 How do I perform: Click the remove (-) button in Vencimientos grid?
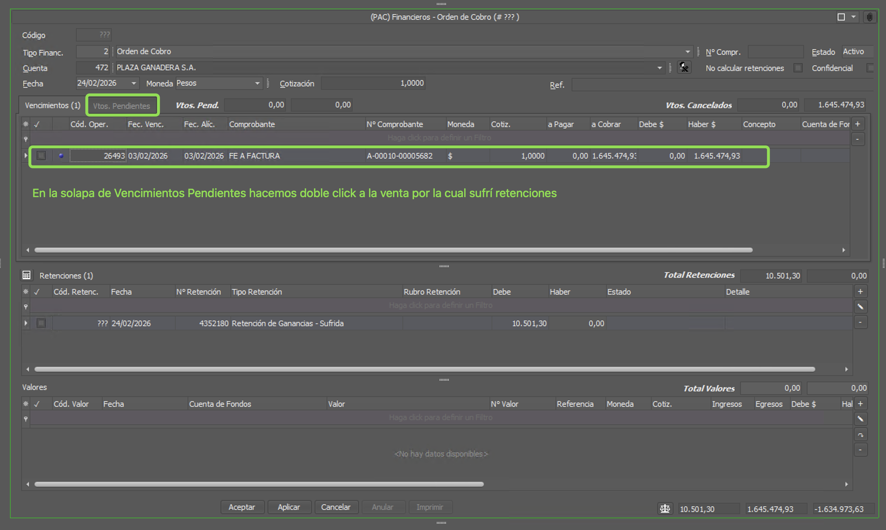tap(858, 139)
